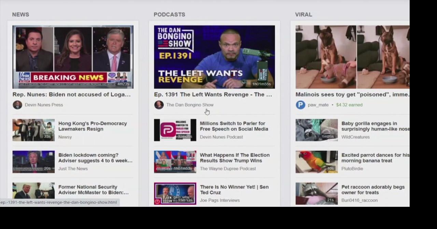This screenshot has height=229, width=437.
Task: Open the pet raccoon video thumbnail
Action: pos(316,194)
